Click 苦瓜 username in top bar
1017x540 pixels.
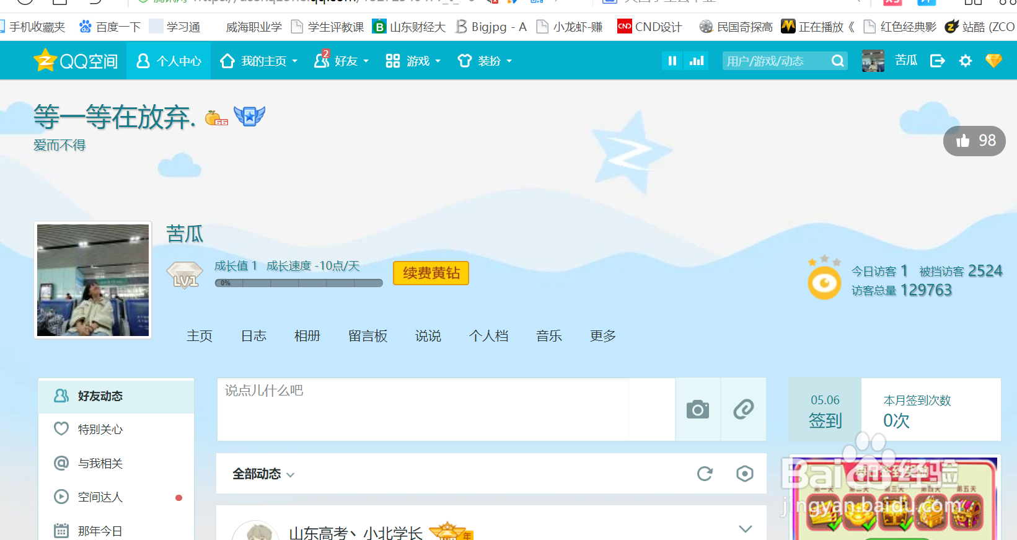click(906, 60)
